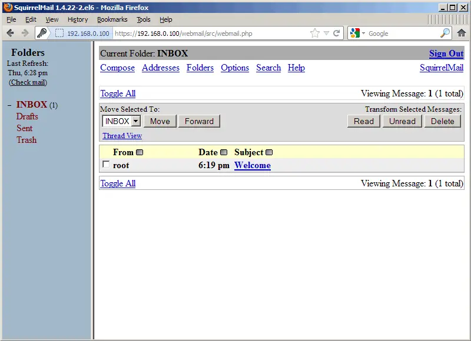471x341 pixels.
Task: Reload the page using refresh icon
Action: click(x=337, y=34)
